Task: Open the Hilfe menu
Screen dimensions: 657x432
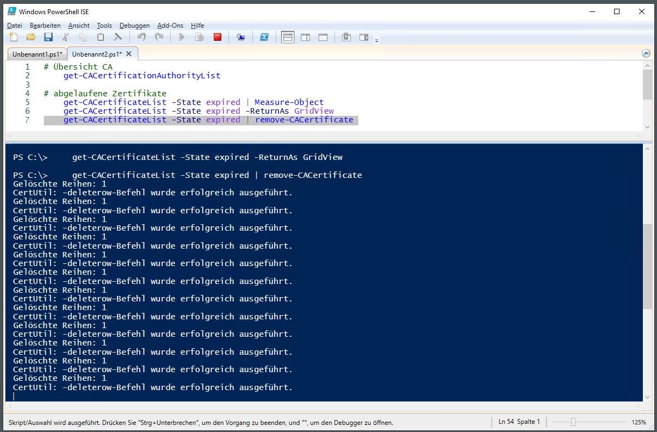Action: pos(197,26)
